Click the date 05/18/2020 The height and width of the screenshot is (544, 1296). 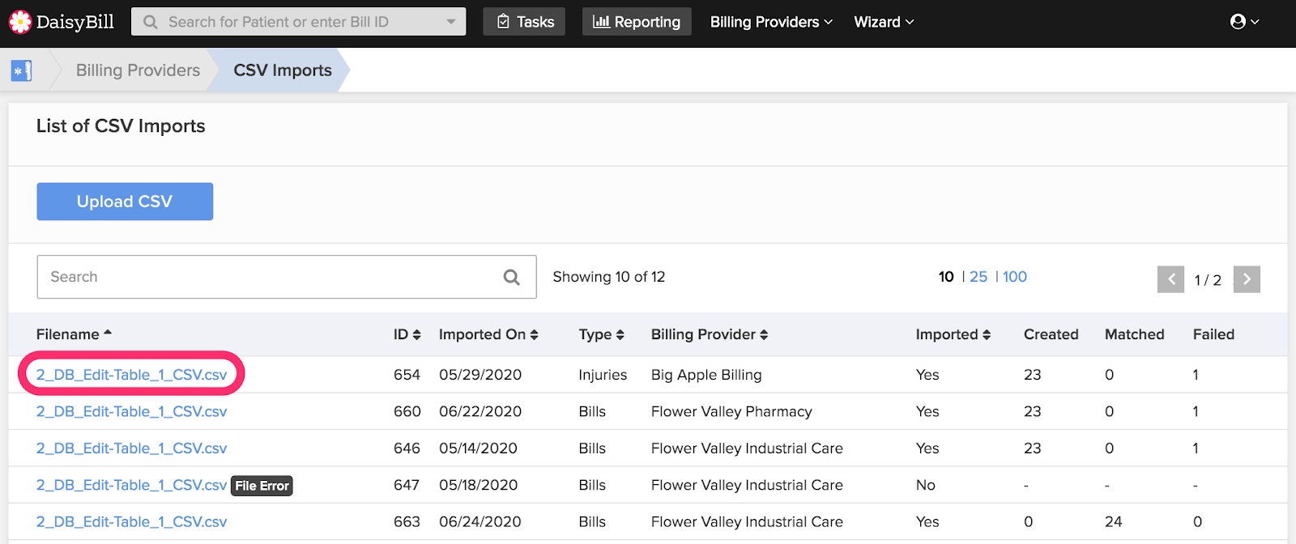pyautogui.click(x=479, y=485)
